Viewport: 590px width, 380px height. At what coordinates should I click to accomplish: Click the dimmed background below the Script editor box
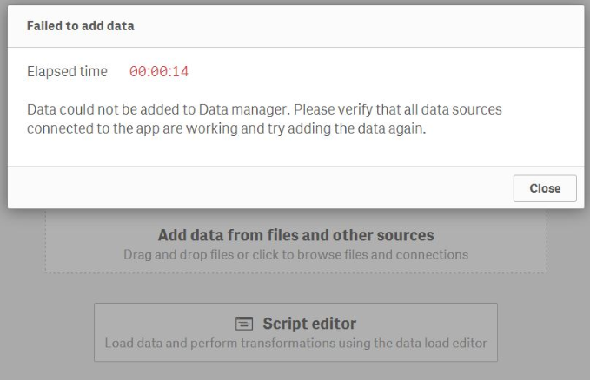[295, 371]
